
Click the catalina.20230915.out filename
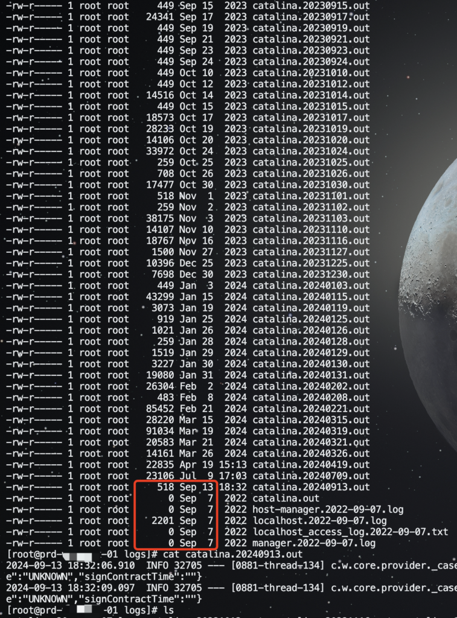(311, 6)
